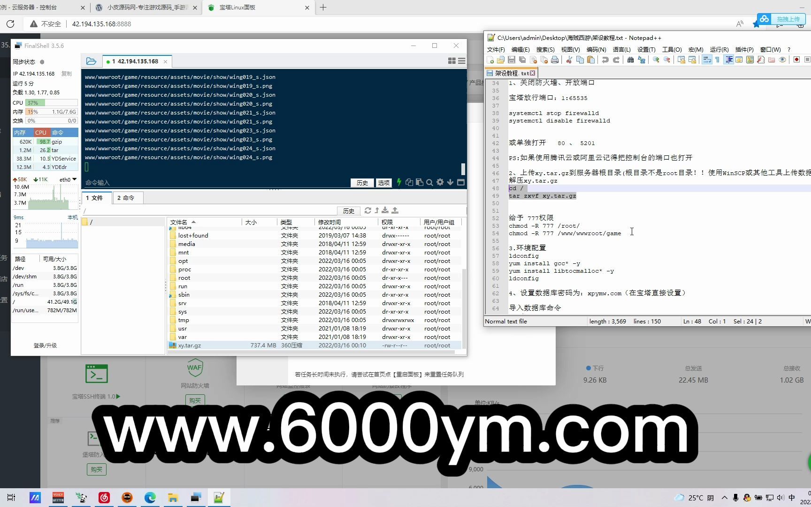Open new browser tab with plus button
The image size is (811, 507).
click(323, 8)
